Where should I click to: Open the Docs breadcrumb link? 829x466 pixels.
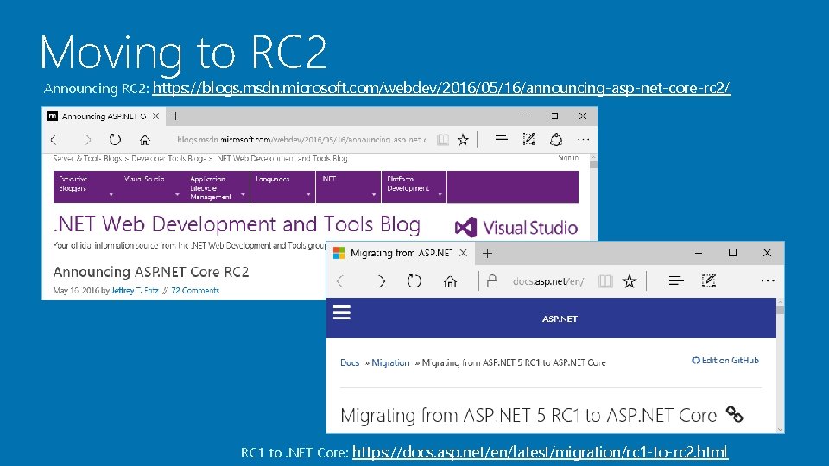pyautogui.click(x=350, y=362)
